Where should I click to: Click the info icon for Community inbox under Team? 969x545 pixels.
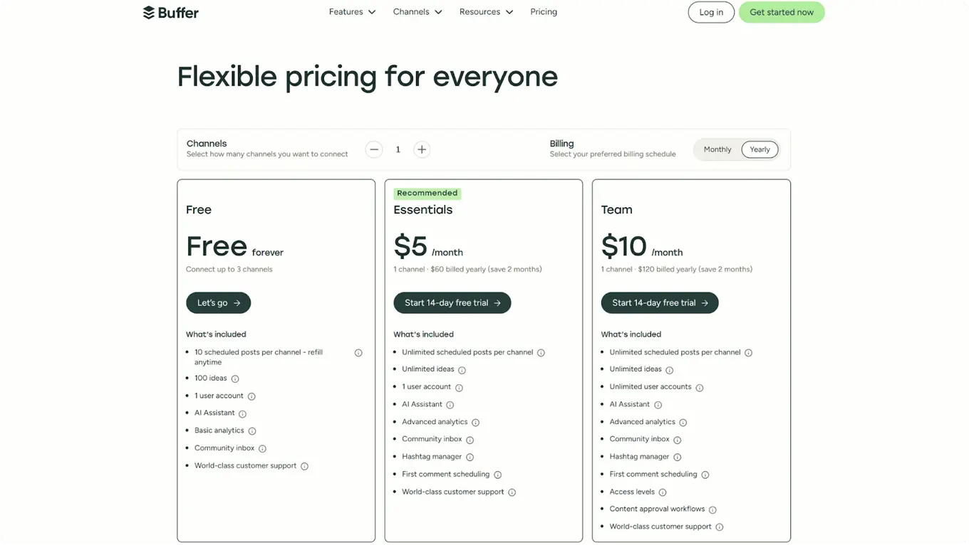pos(676,439)
